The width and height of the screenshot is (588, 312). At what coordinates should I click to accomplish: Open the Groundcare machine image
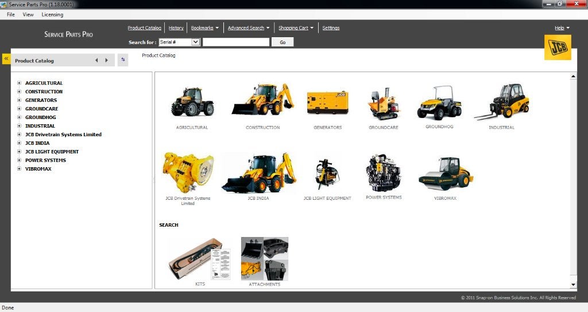tap(383, 104)
